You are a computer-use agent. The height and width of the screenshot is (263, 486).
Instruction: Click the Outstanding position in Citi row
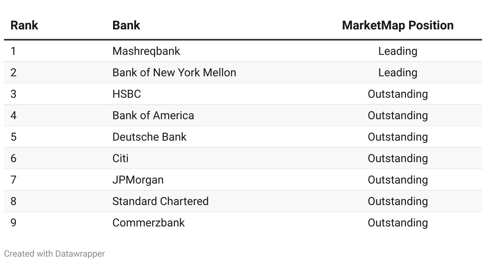point(398,159)
